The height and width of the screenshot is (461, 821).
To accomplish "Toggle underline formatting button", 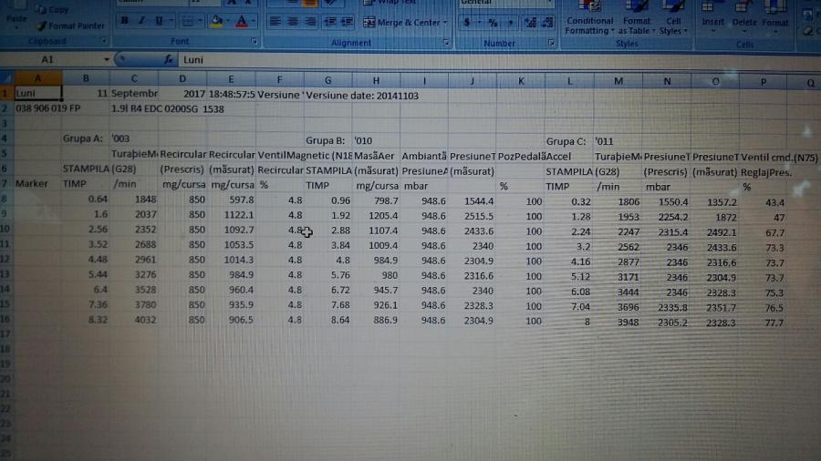I will [160, 21].
